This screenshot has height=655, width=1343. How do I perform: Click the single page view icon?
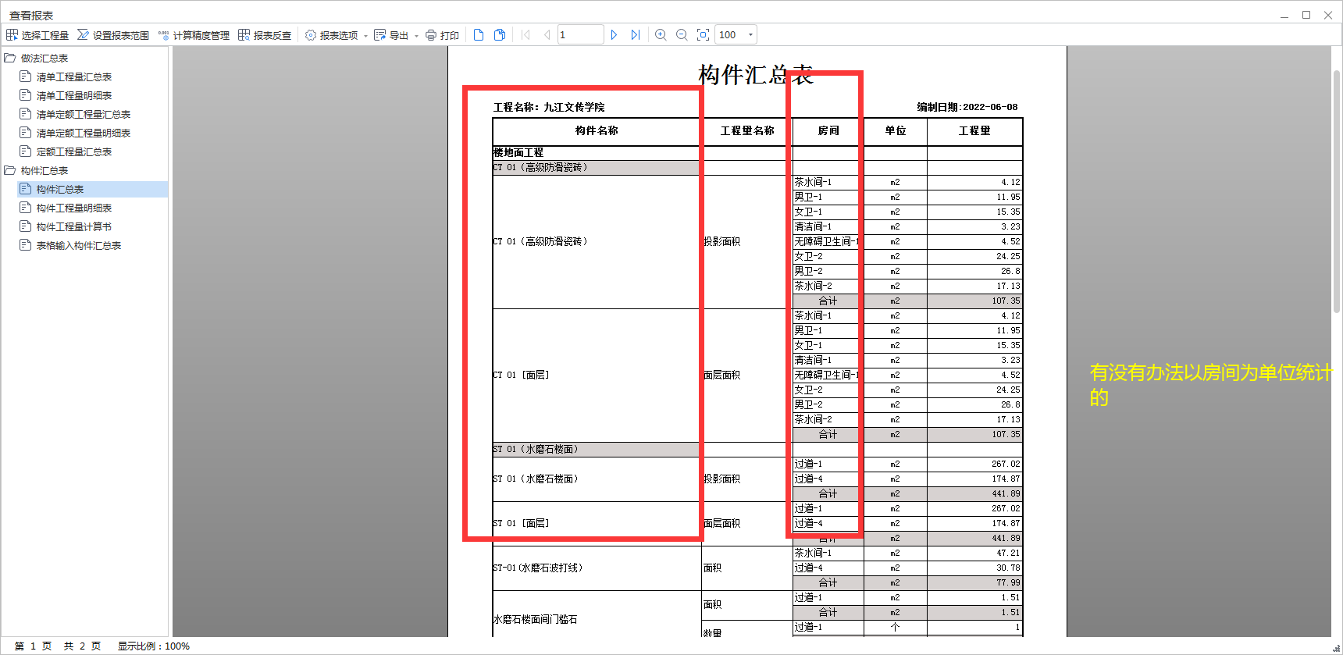click(x=479, y=35)
